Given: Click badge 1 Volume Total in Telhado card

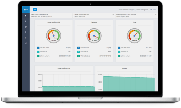Looking at the screenshot, I should pyautogui.click(x=78, y=48).
